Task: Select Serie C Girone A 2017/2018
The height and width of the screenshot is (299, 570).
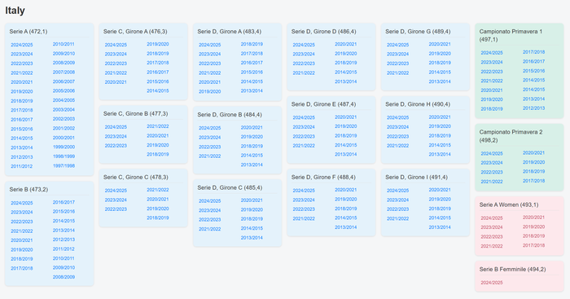Action: click(158, 63)
